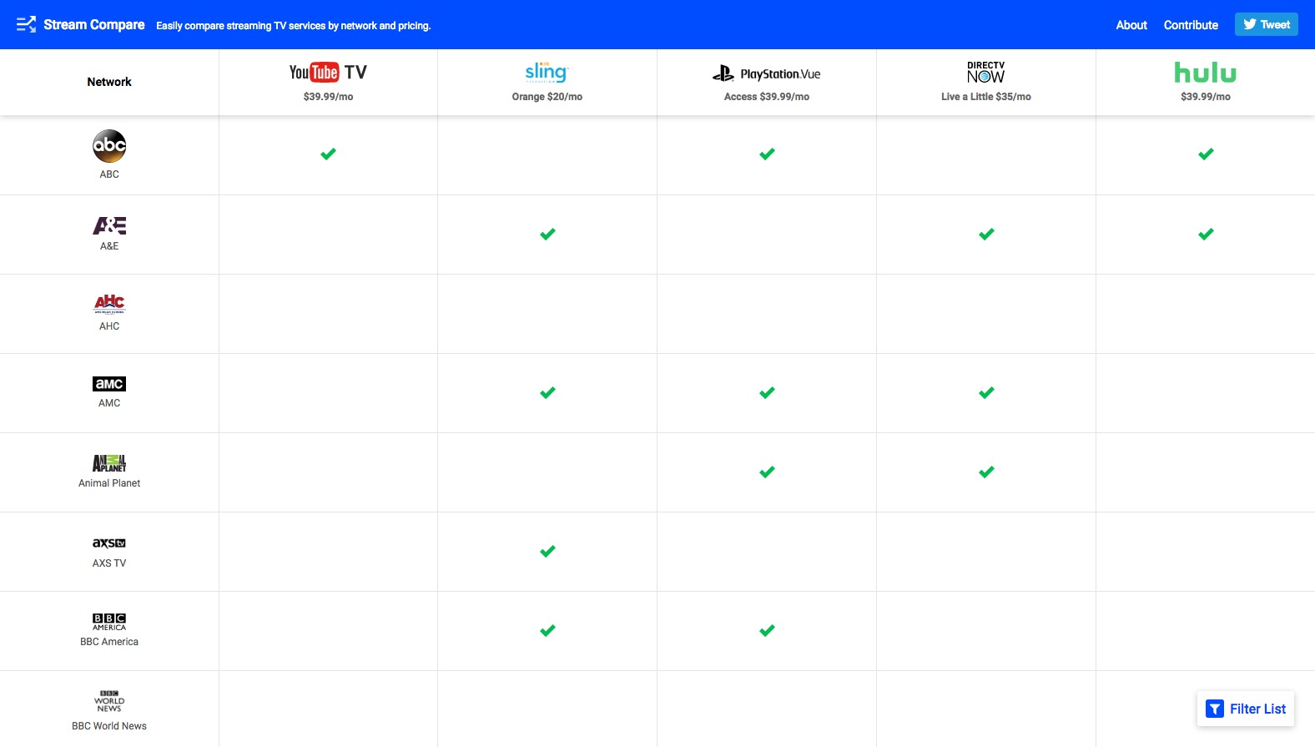
Task: Click the Animal Planet network logo
Action: [x=109, y=463]
